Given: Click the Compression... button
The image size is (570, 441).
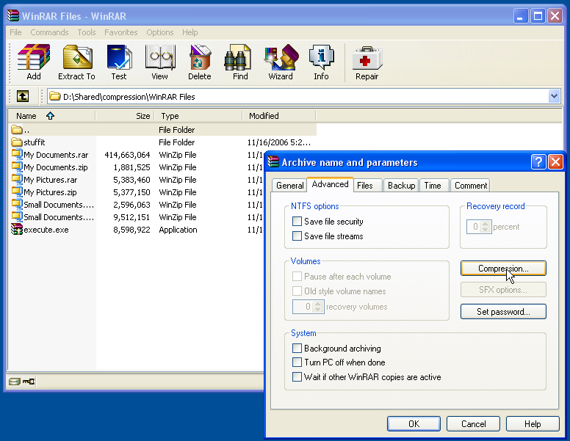Looking at the screenshot, I should [503, 269].
